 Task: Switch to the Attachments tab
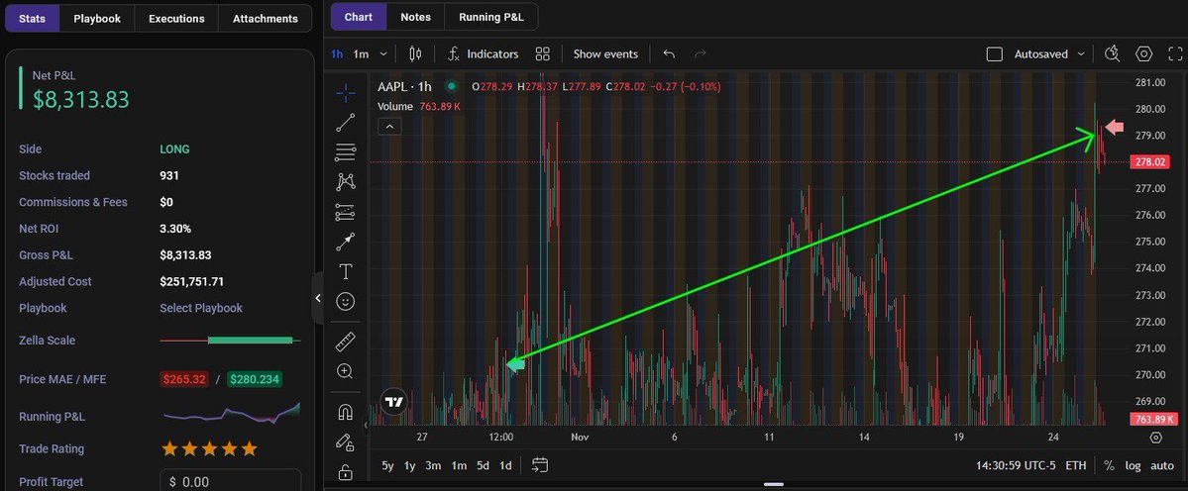point(266,18)
